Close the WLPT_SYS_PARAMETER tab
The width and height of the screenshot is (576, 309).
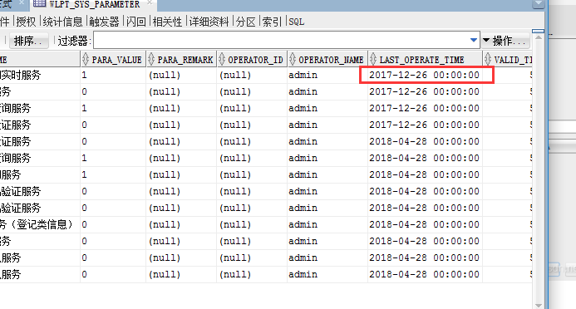pos(150,3)
